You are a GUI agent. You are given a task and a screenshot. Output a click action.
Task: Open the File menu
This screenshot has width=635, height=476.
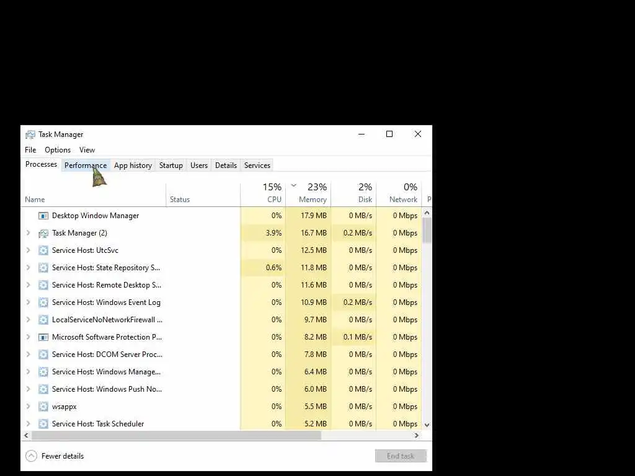click(30, 150)
